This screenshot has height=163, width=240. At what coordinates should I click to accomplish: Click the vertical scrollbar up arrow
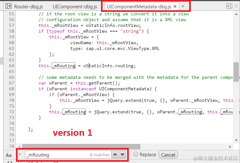(236, 14)
